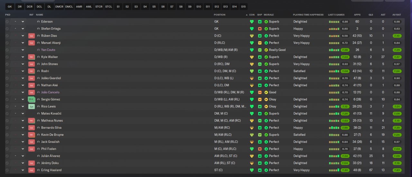Screen dimensions: 412x177
Task: Select the AML position slot button
Action: 89,6
